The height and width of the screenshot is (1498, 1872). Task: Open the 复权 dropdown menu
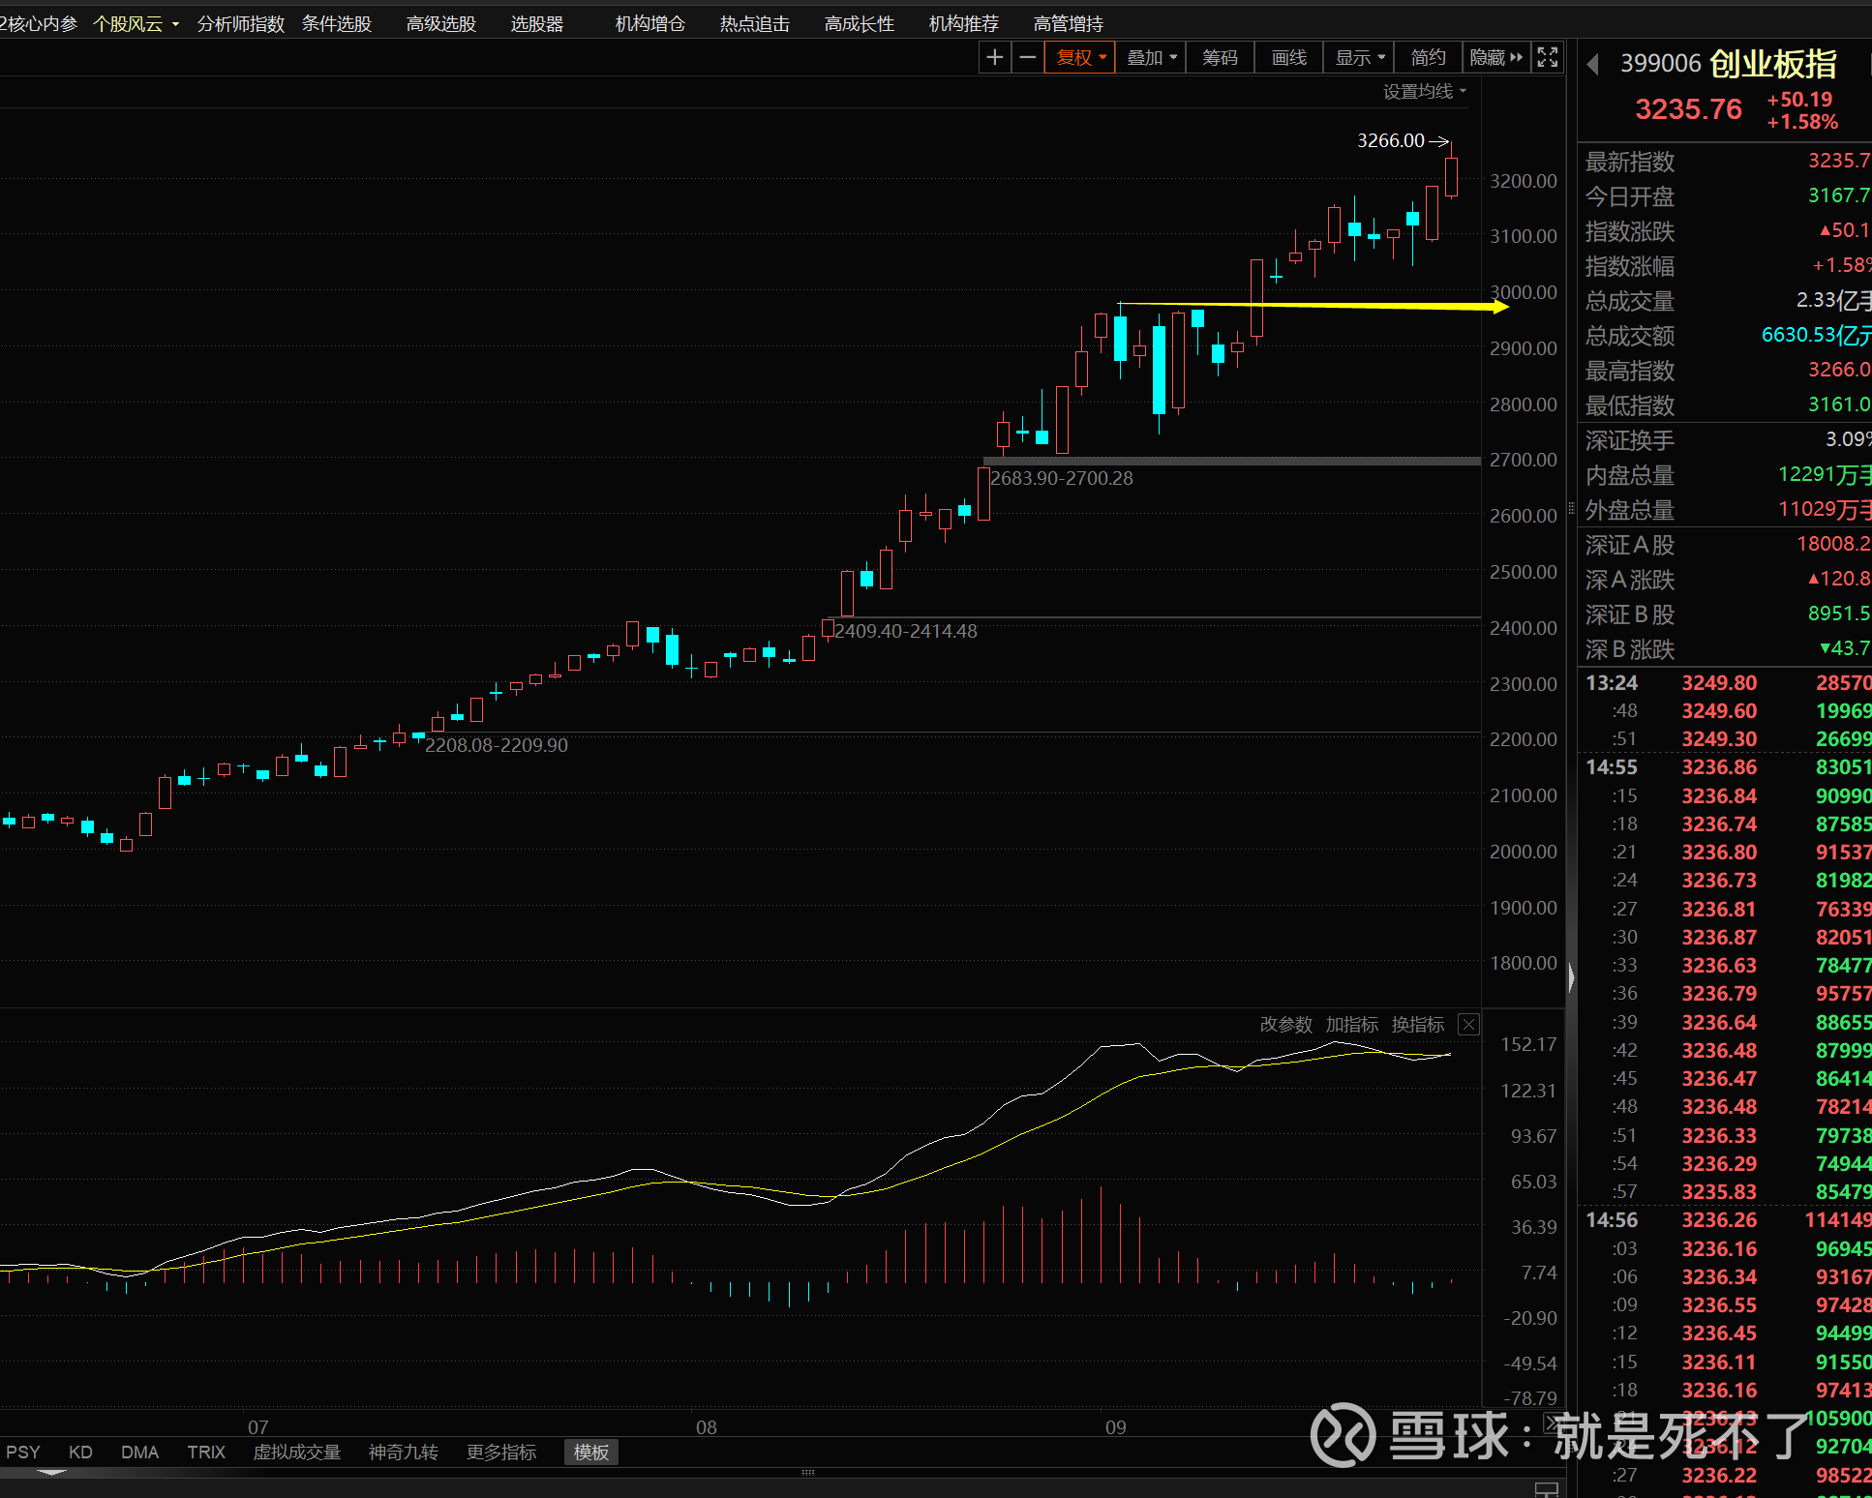coord(1080,58)
